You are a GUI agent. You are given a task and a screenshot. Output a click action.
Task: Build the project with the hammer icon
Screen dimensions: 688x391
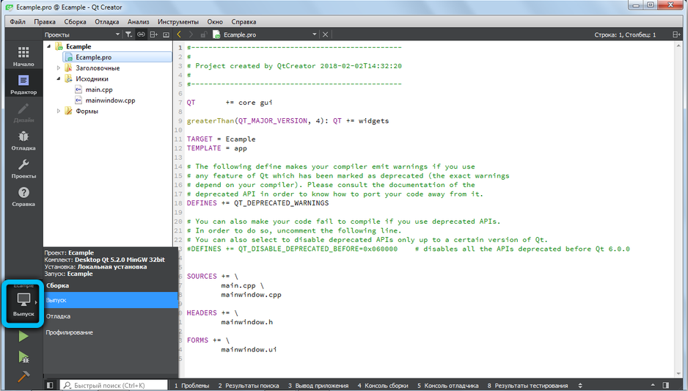(23, 377)
